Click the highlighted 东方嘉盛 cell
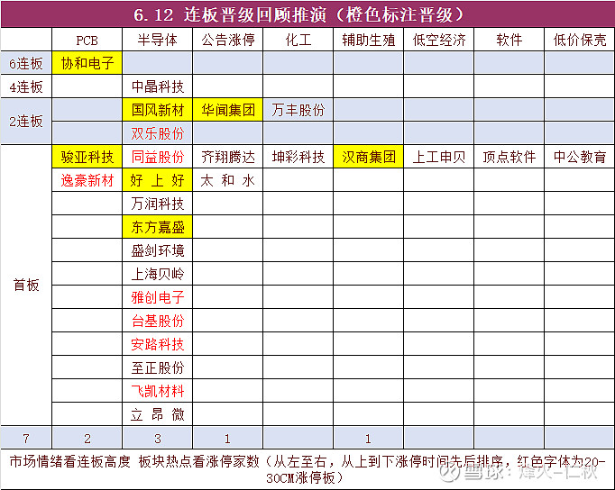This screenshot has height=490, width=615. tap(157, 227)
